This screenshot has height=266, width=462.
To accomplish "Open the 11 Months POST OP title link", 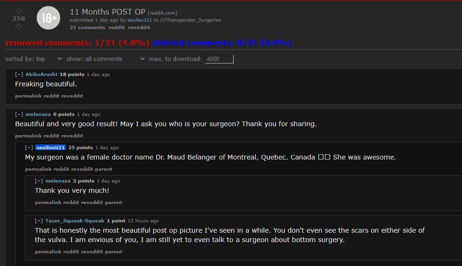I will point(108,12).
